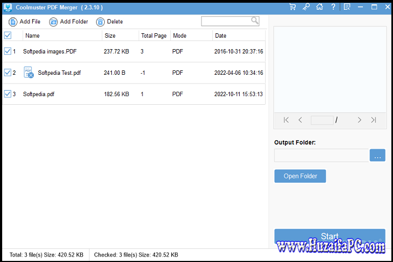Viewport: 393px width, 262px height.
Task: Click the Start merge button
Action: (330, 236)
